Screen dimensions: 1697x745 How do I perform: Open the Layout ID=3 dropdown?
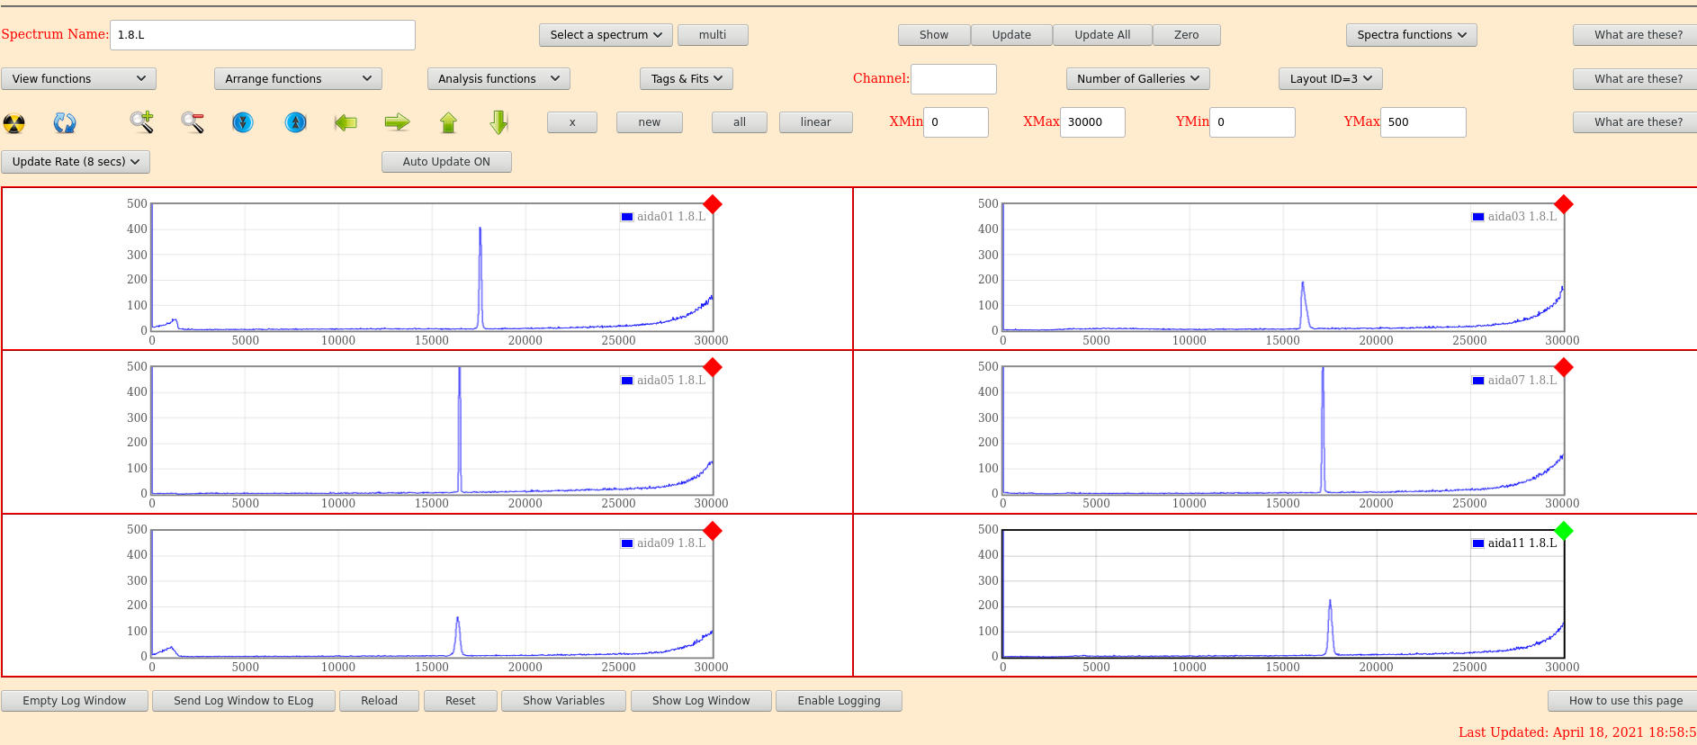pos(1331,79)
